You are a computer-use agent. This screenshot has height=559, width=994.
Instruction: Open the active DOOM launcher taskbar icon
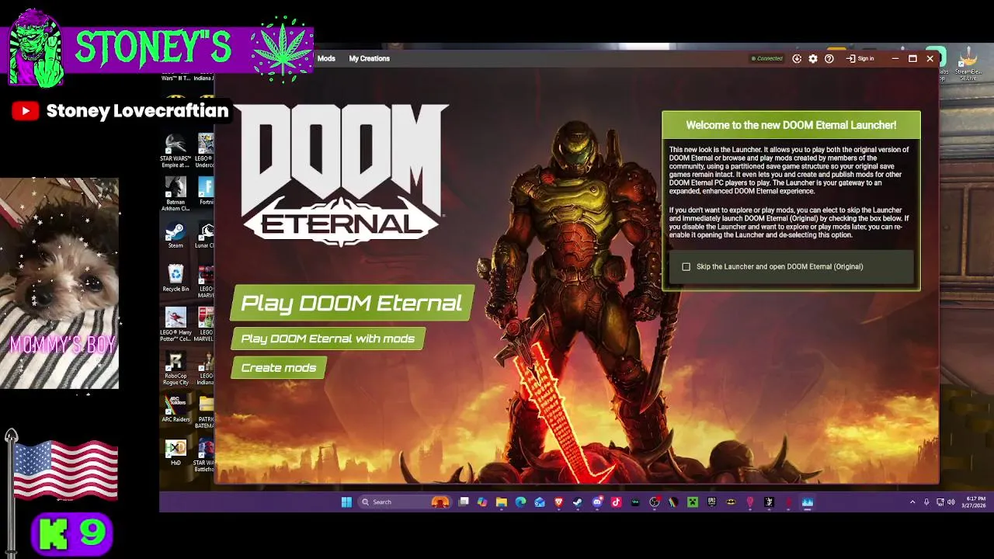(x=807, y=502)
